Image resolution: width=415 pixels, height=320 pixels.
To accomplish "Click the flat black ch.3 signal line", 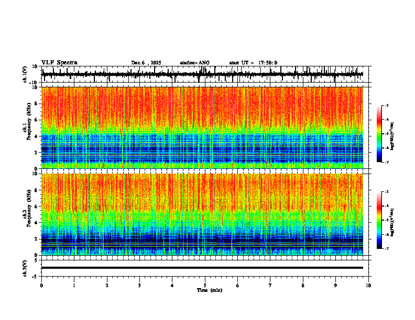I will [202, 268].
